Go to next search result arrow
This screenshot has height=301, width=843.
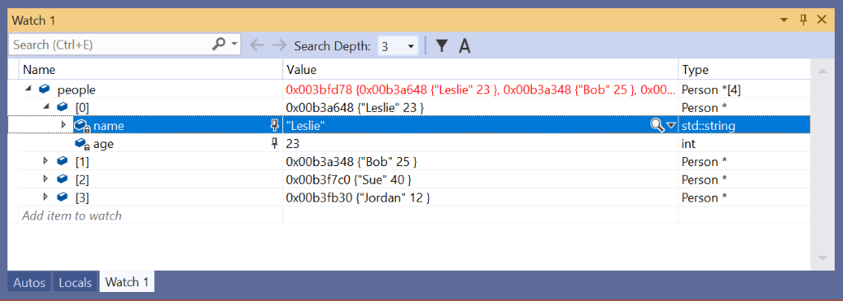point(280,46)
